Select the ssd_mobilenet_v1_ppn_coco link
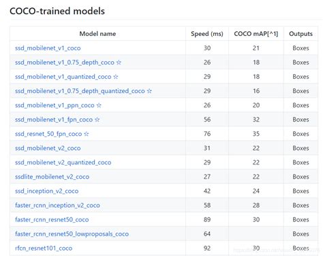 [55, 105]
